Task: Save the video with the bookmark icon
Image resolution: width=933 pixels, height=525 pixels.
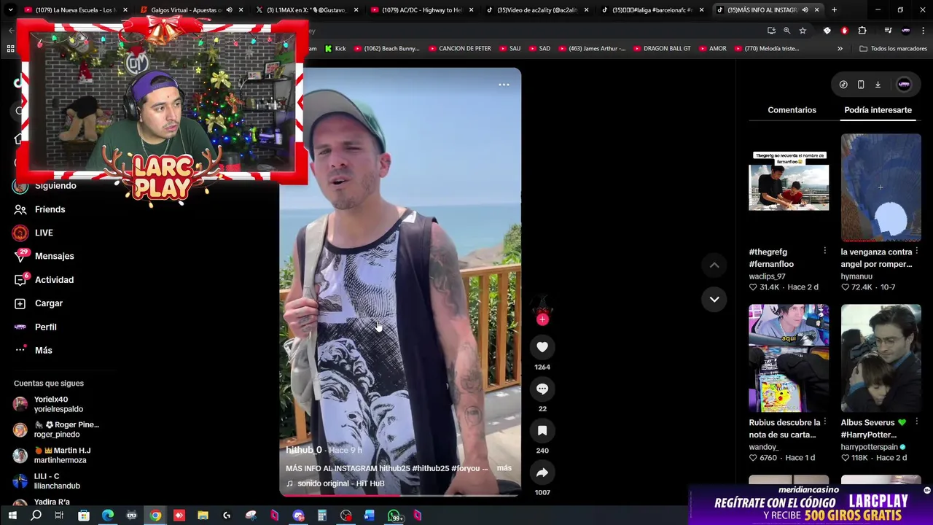Action: pos(542,431)
